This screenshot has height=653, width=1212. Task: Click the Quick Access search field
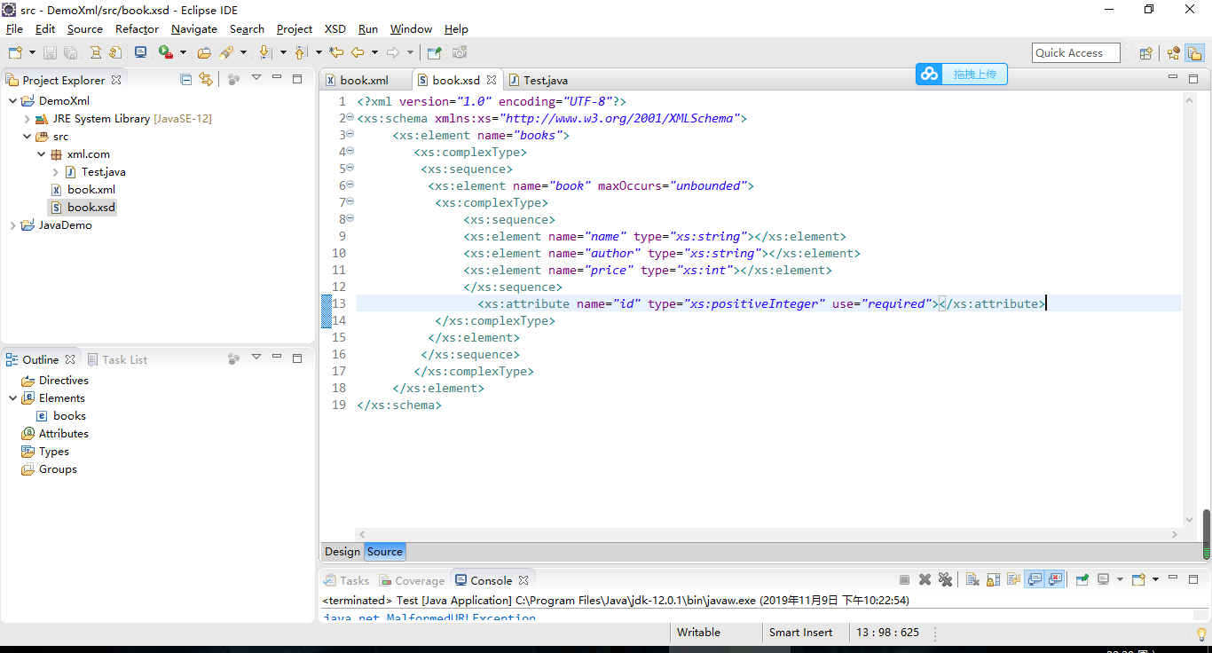coord(1076,53)
